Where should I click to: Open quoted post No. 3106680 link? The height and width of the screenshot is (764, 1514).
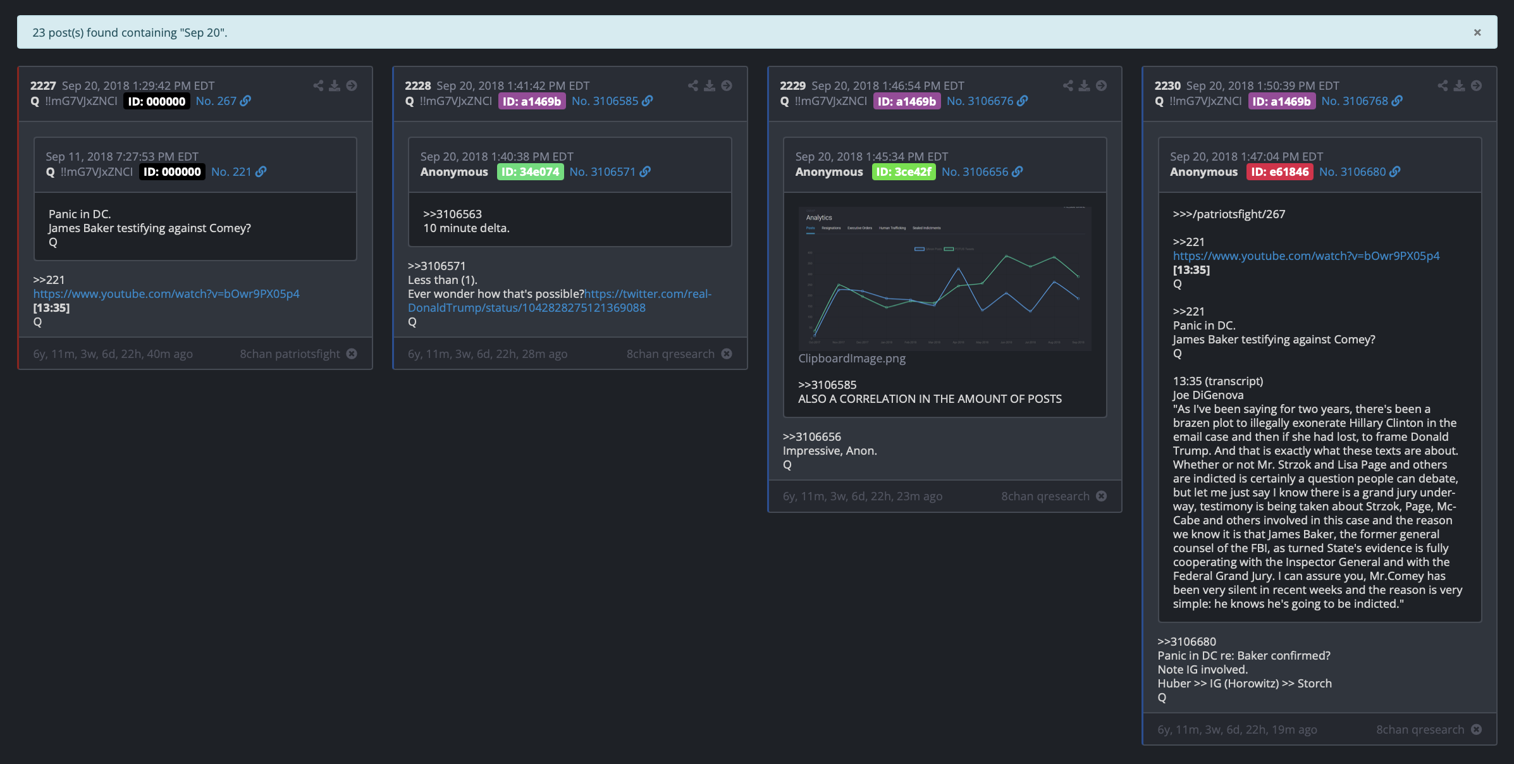[1360, 172]
